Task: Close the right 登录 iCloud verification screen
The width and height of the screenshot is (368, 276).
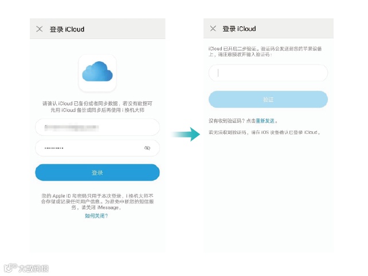Action: (213, 29)
